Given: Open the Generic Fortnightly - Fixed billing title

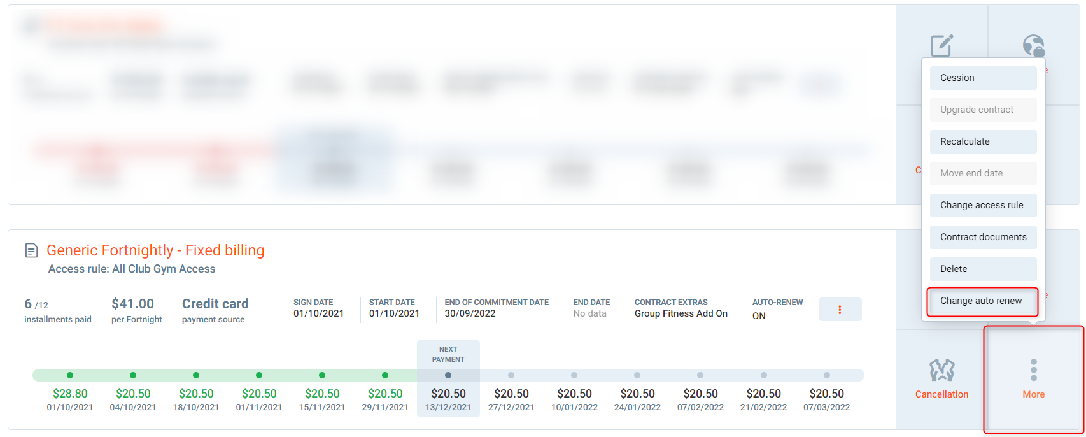Looking at the screenshot, I should point(155,250).
